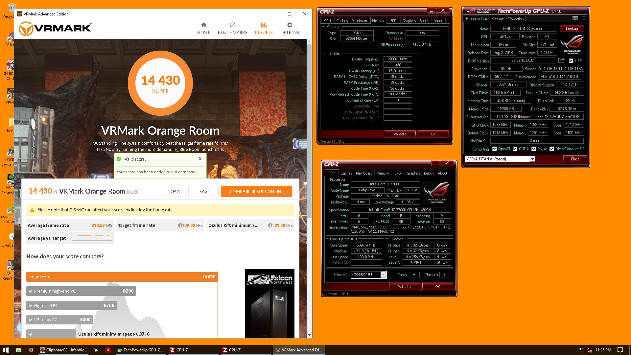Image resolution: width=631 pixels, height=355 pixels.
Task: Switch to Validation tab in GPU-Z
Action: click(x=516, y=19)
